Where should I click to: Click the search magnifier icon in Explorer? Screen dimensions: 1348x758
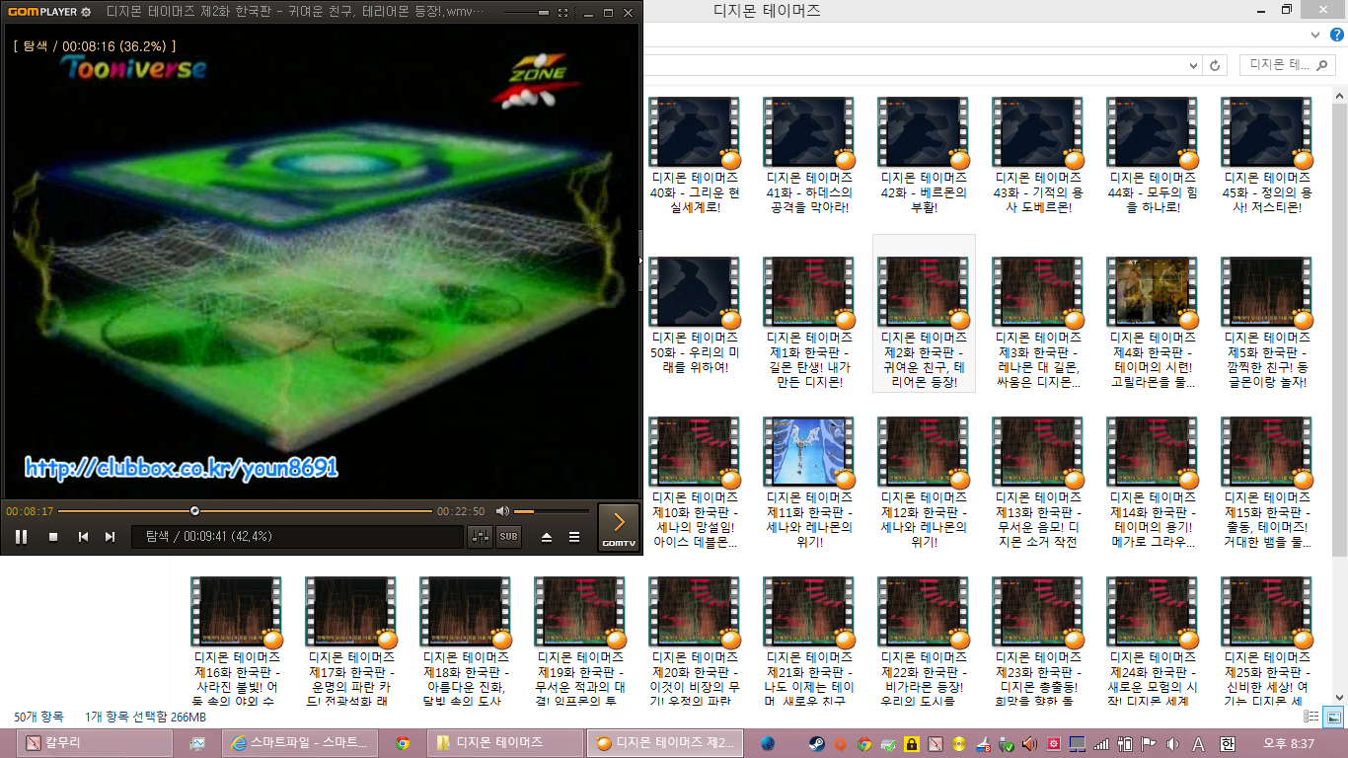point(1324,65)
